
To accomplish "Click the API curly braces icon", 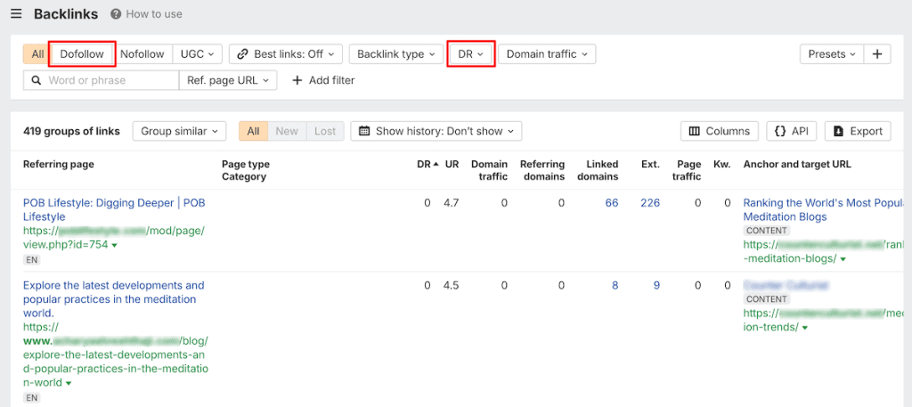I will 780,131.
